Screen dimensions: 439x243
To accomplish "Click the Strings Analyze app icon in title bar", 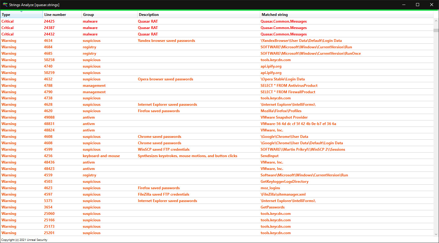I will (x=5, y=5).
